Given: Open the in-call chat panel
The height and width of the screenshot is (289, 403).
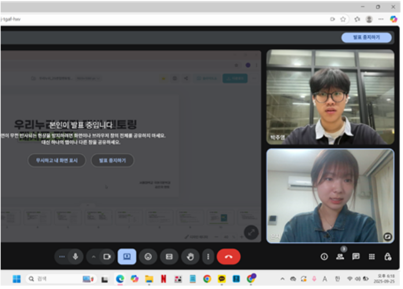Looking at the screenshot, I should click(x=356, y=257).
